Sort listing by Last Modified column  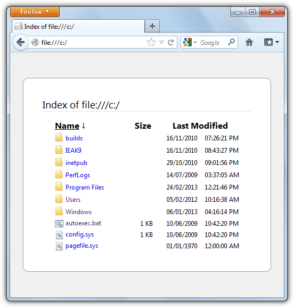(x=200, y=125)
